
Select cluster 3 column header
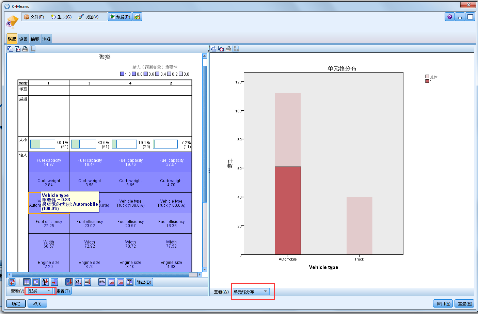(90, 83)
